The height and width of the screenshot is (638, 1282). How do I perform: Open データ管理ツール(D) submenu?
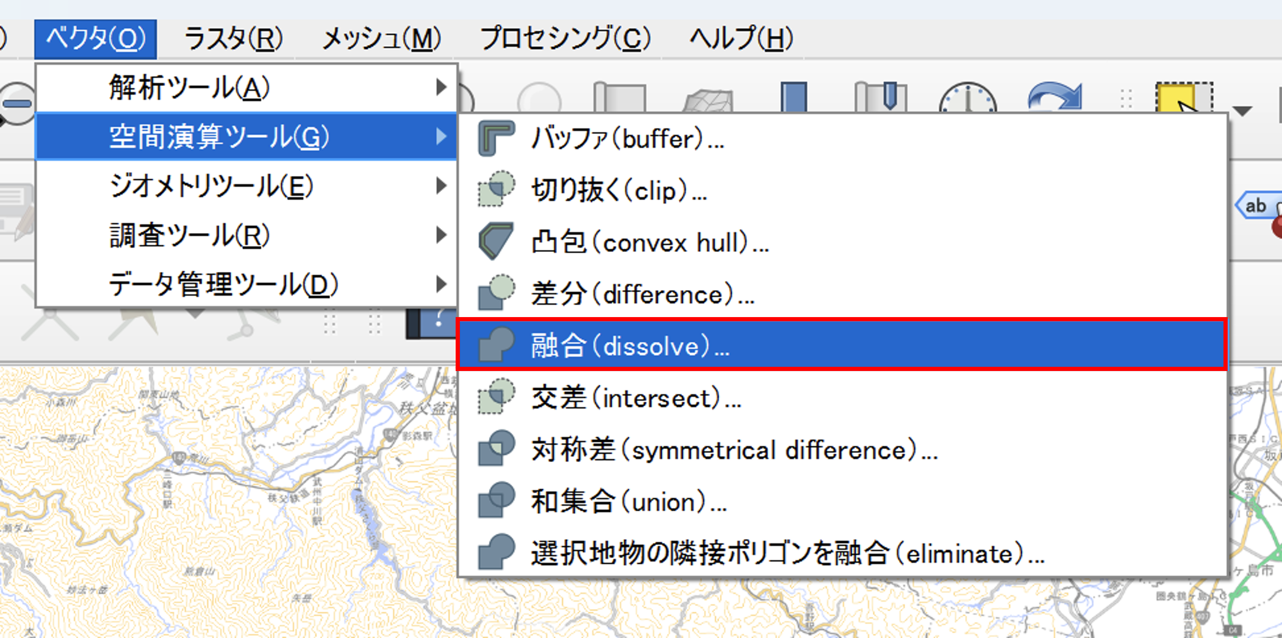[x=246, y=284]
